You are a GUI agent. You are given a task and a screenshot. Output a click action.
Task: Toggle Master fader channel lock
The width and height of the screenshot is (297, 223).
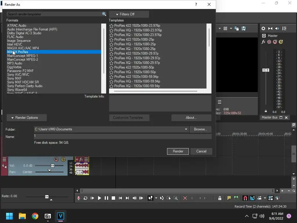click(266, 111)
